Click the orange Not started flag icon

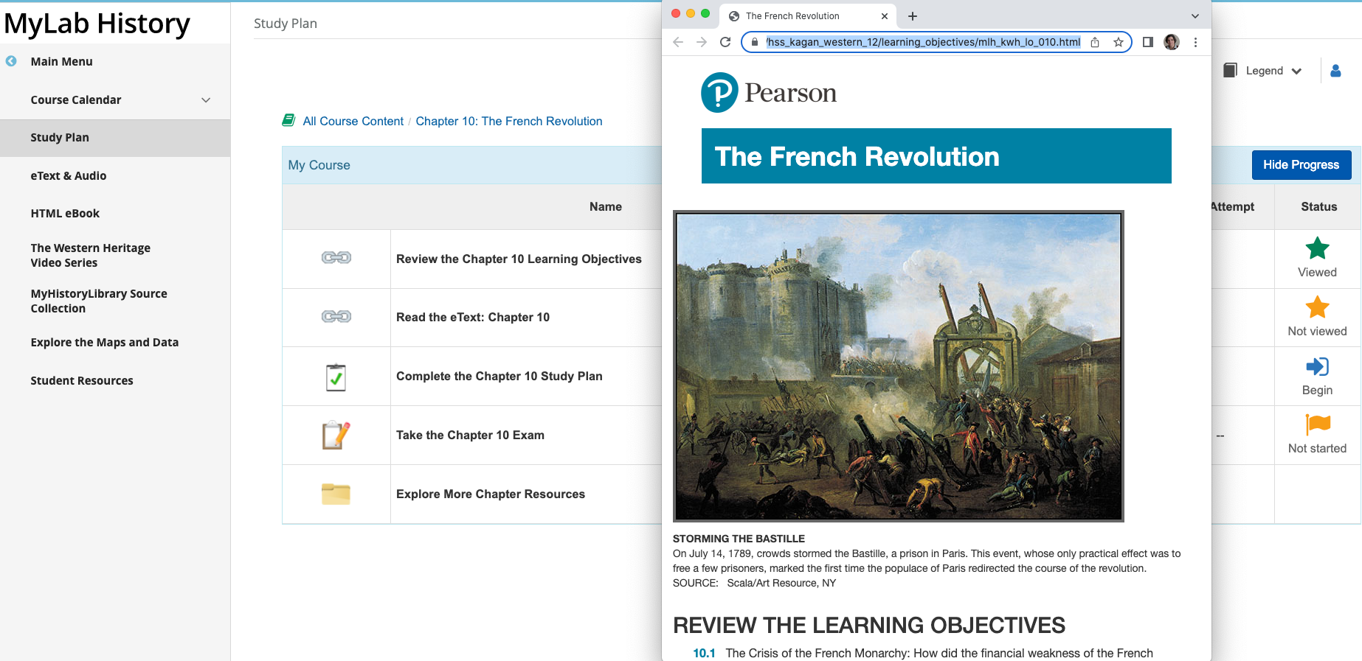click(1317, 424)
